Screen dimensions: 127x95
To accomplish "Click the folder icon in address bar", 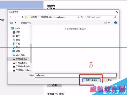I will click(26, 17).
